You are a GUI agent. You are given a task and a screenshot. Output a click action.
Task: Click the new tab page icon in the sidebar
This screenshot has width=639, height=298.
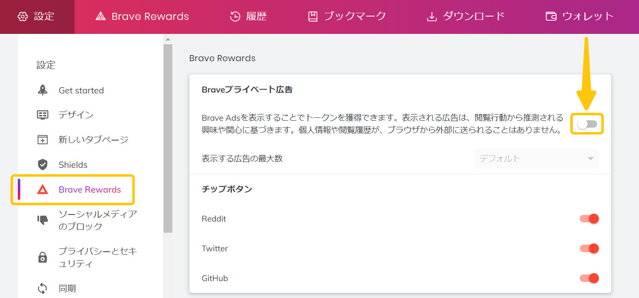[x=43, y=140]
